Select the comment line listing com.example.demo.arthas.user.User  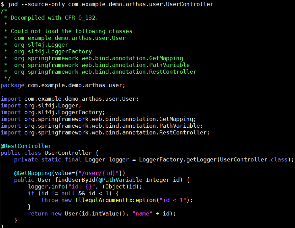70,38
